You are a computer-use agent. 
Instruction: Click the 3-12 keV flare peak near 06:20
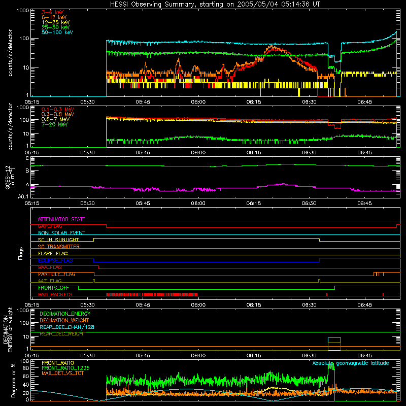(x=272, y=47)
